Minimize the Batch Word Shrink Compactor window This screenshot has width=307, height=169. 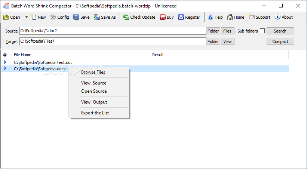264,6
